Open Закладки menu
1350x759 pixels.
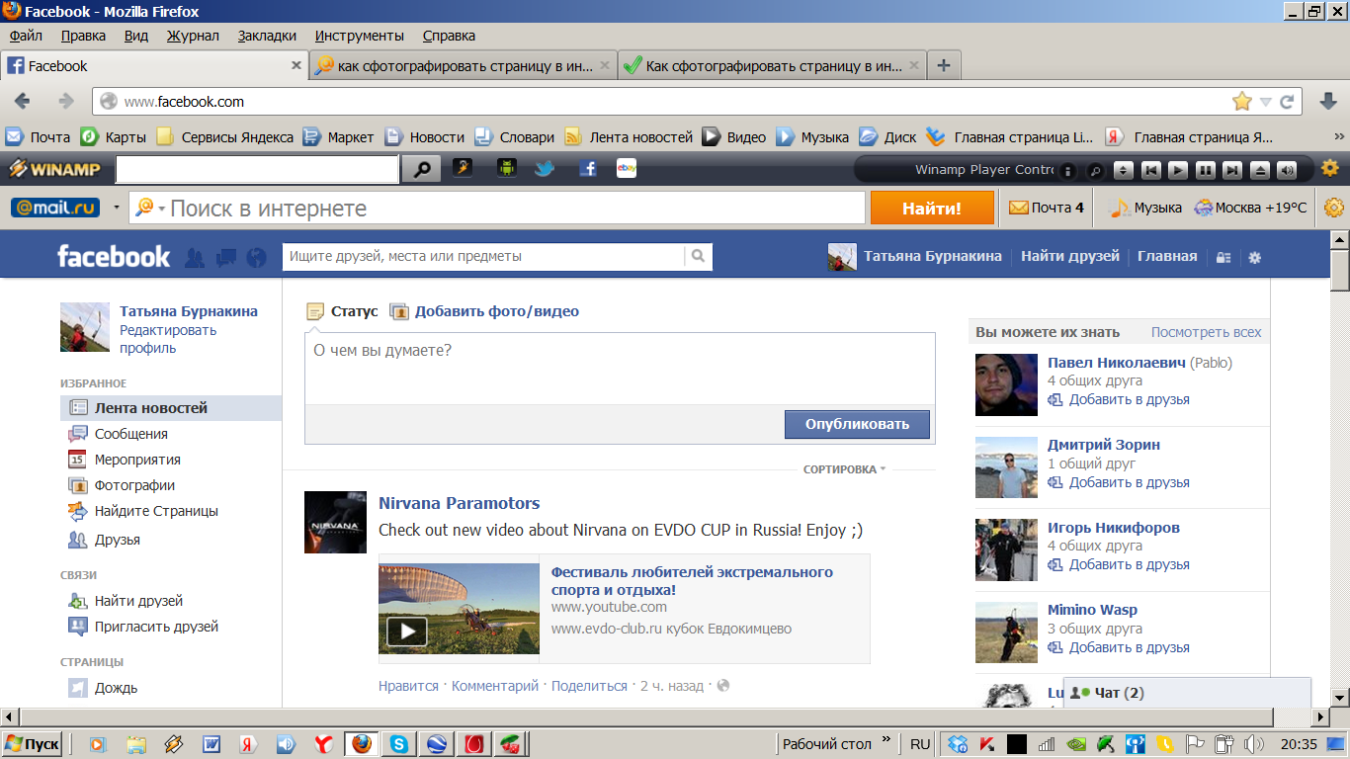pos(267,36)
